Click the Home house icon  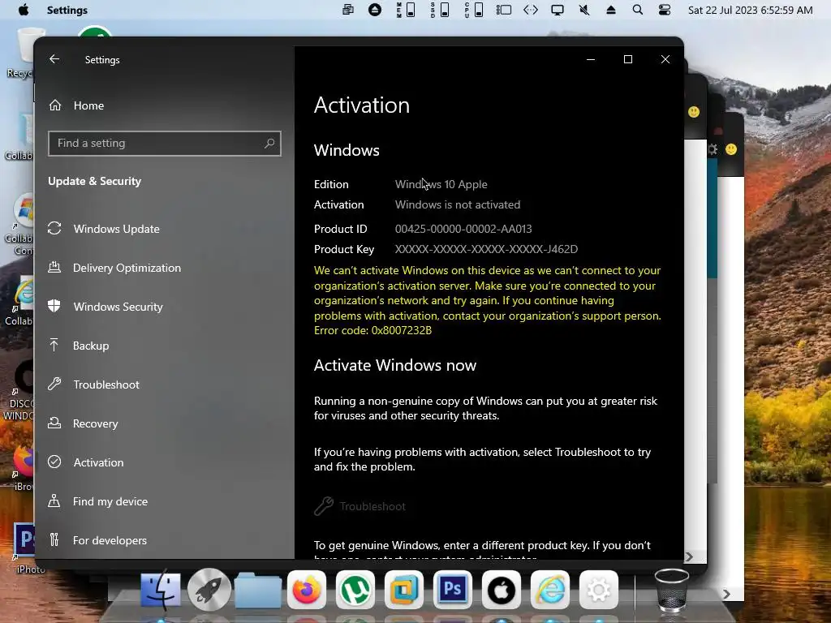coord(55,105)
